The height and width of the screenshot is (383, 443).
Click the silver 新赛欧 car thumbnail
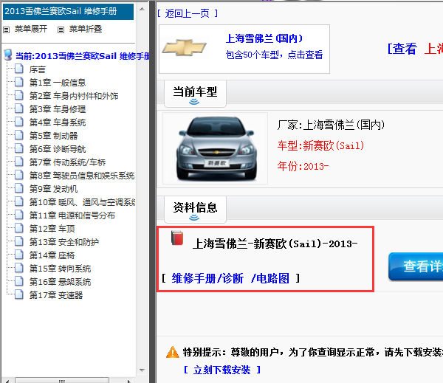point(216,148)
